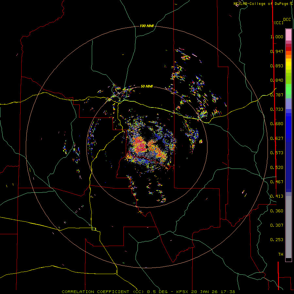The height and width of the screenshot is (294, 294).
Task: Select the 0.947 color scale value
Action: pyautogui.click(x=277, y=51)
